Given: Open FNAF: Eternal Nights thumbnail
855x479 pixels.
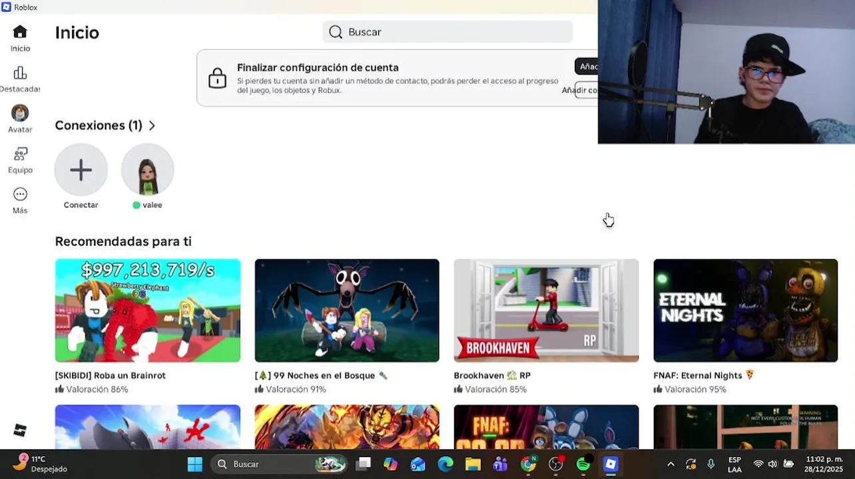Looking at the screenshot, I should tap(746, 311).
